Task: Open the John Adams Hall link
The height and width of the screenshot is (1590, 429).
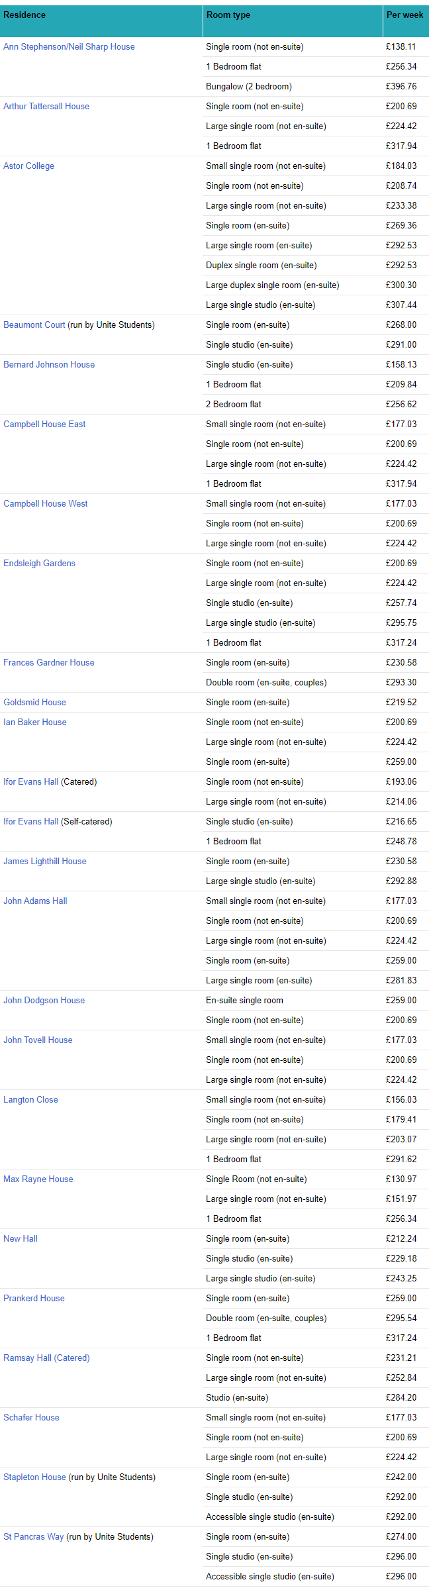Action: pos(36,901)
